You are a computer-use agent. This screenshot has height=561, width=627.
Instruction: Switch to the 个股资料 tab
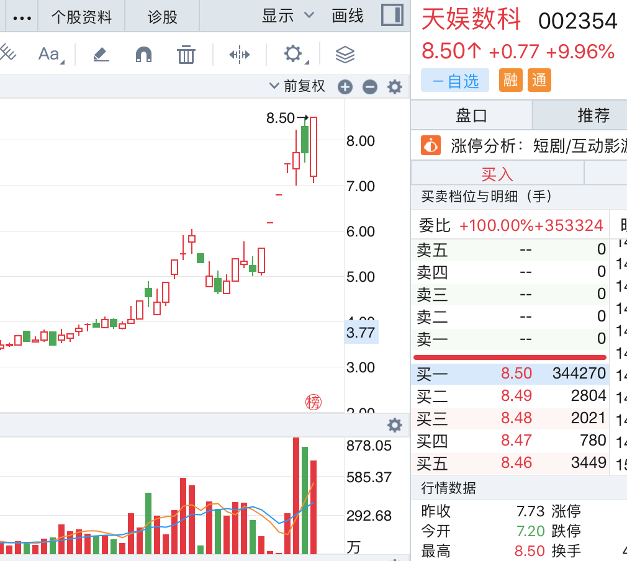[x=81, y=17]
